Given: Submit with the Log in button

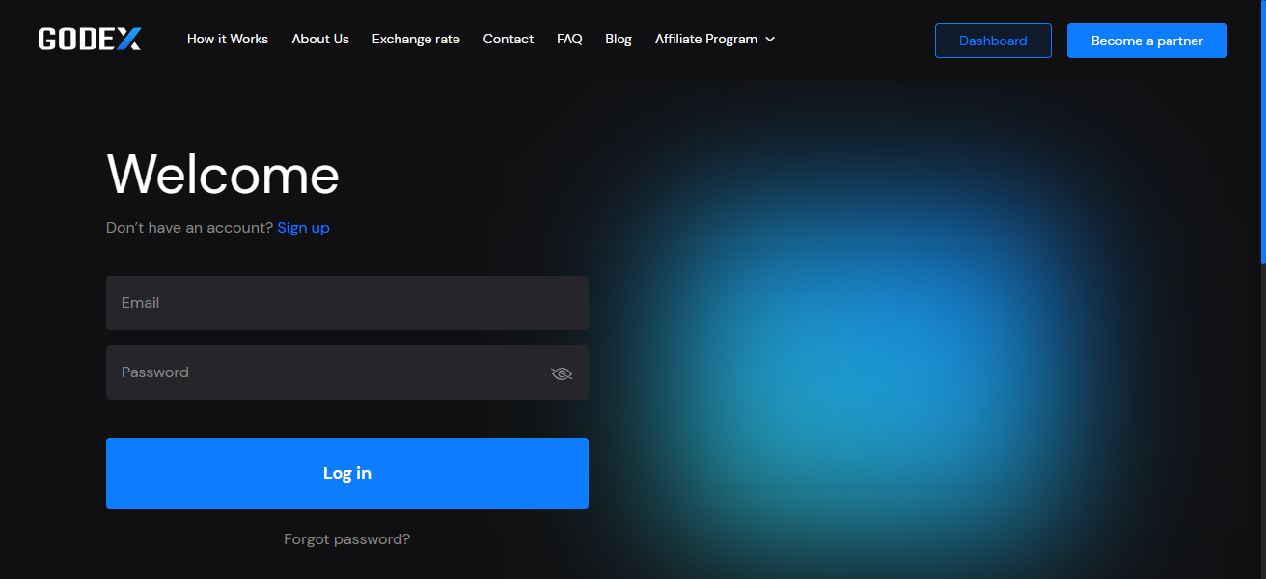Looking at the screenshot, I should (x=346, y=473).
